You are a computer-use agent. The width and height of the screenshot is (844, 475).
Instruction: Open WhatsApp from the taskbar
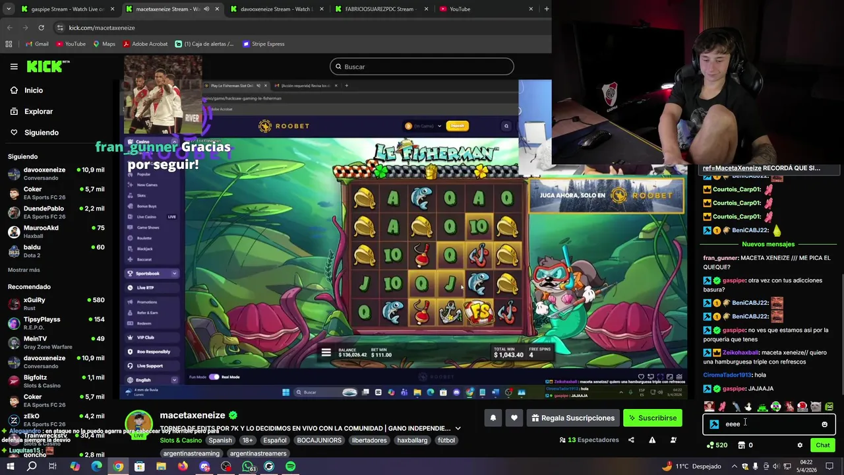pyautogui.click(x=247, y=466)
